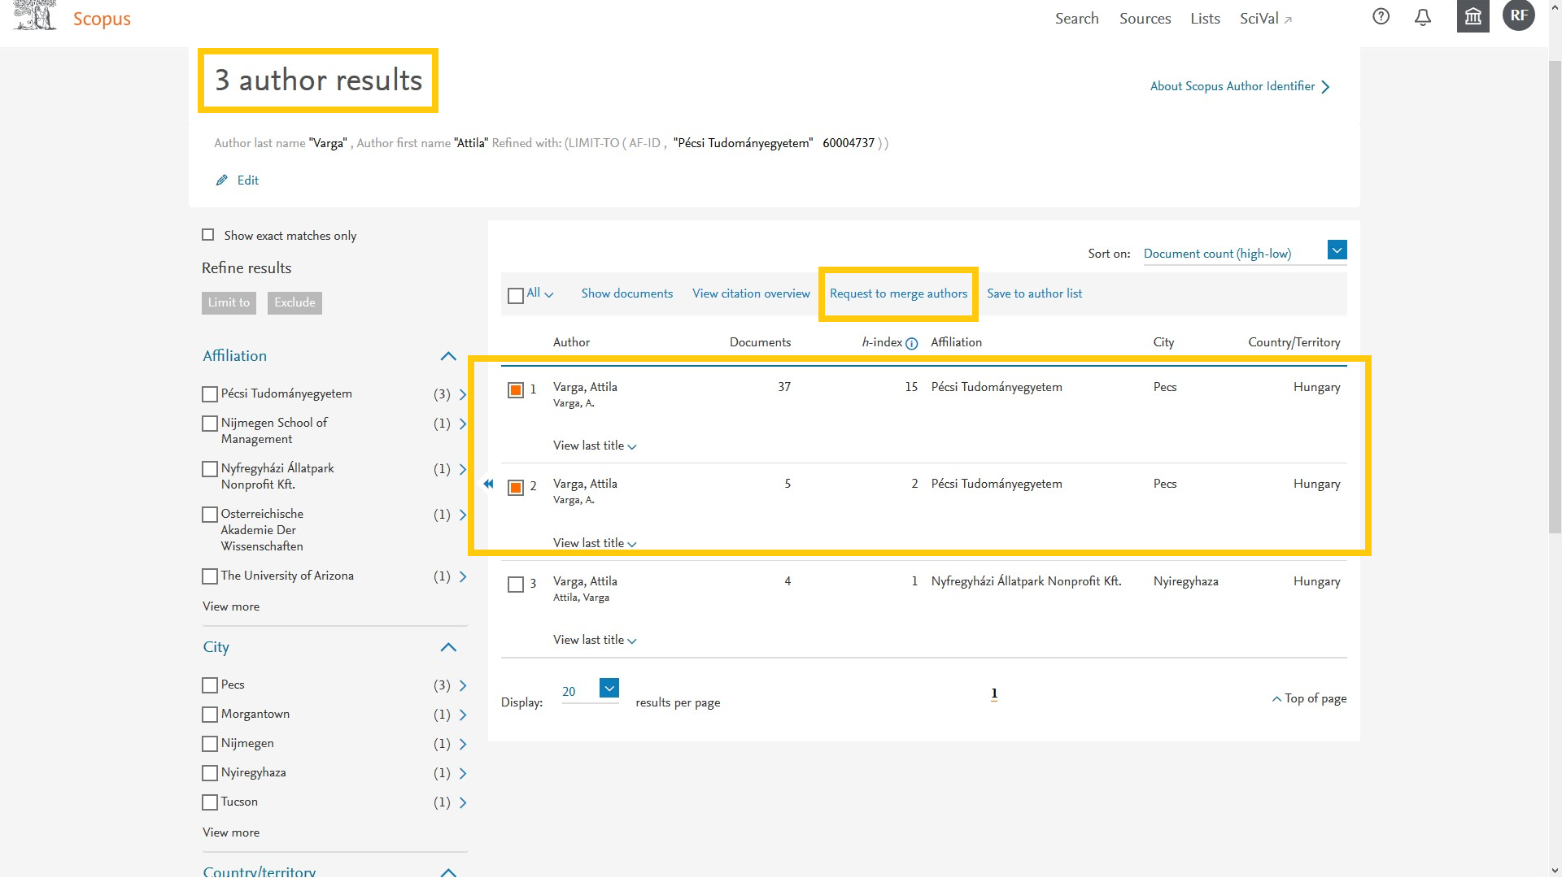Click View more under City
Viewport: 1562px width, 878px height.
tap(231, 832)
